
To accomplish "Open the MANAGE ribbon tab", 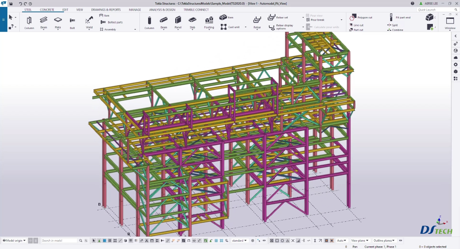I will [135, 10].
